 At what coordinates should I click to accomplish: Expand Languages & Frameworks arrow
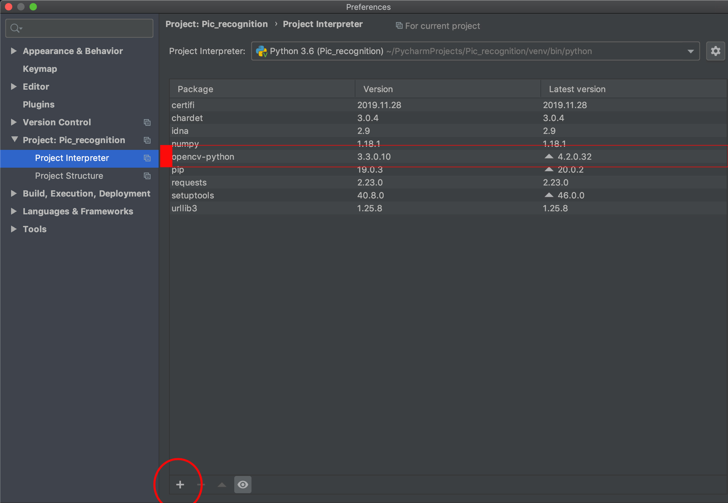(x=14, y=211)
